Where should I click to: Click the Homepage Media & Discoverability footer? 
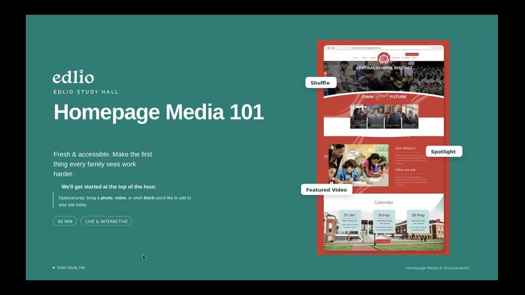point(438,268)
